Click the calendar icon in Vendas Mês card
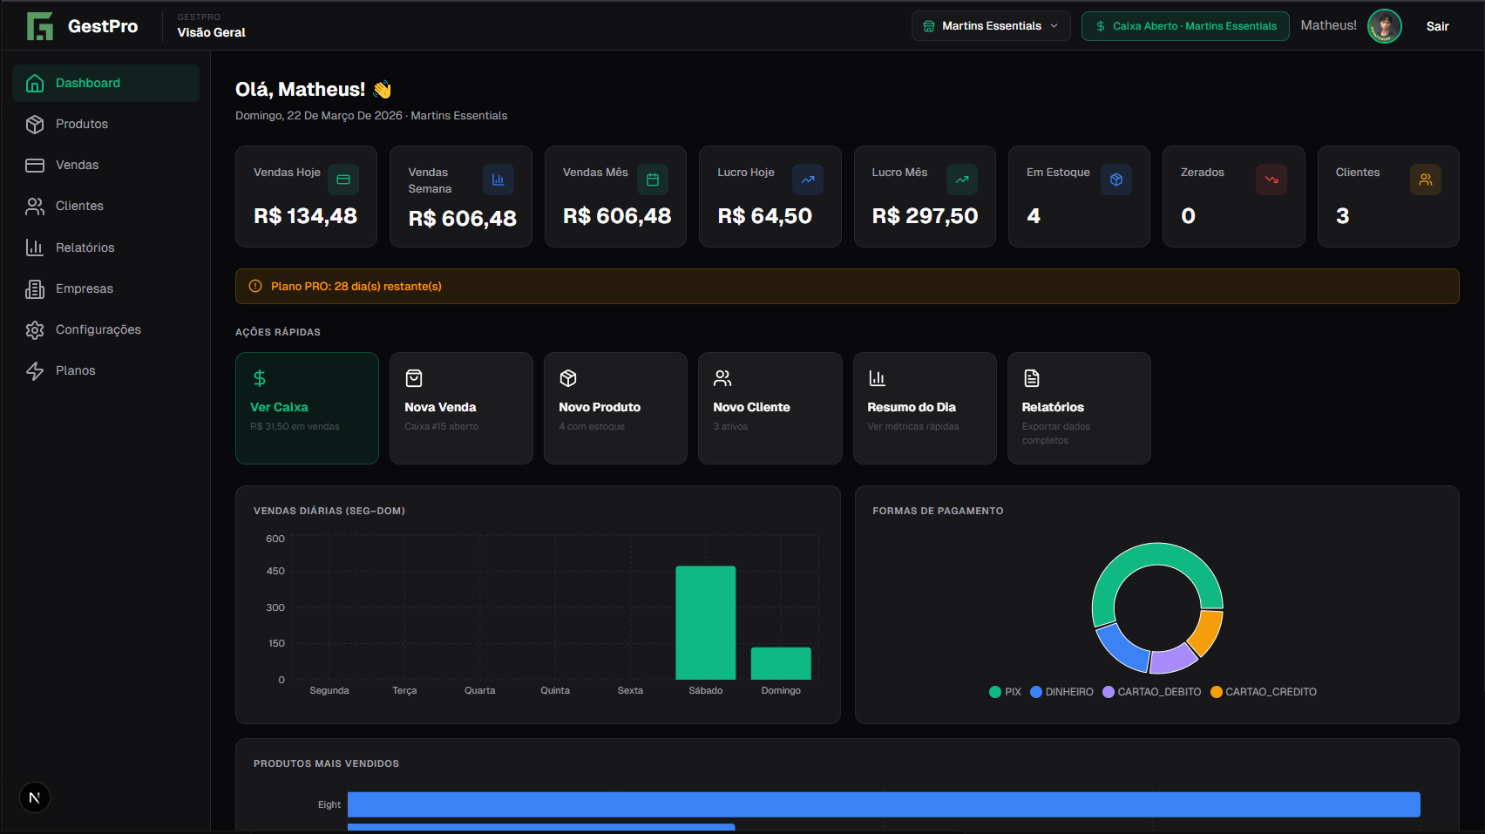Screen dimensions: 1485x834 click(653, 180)
